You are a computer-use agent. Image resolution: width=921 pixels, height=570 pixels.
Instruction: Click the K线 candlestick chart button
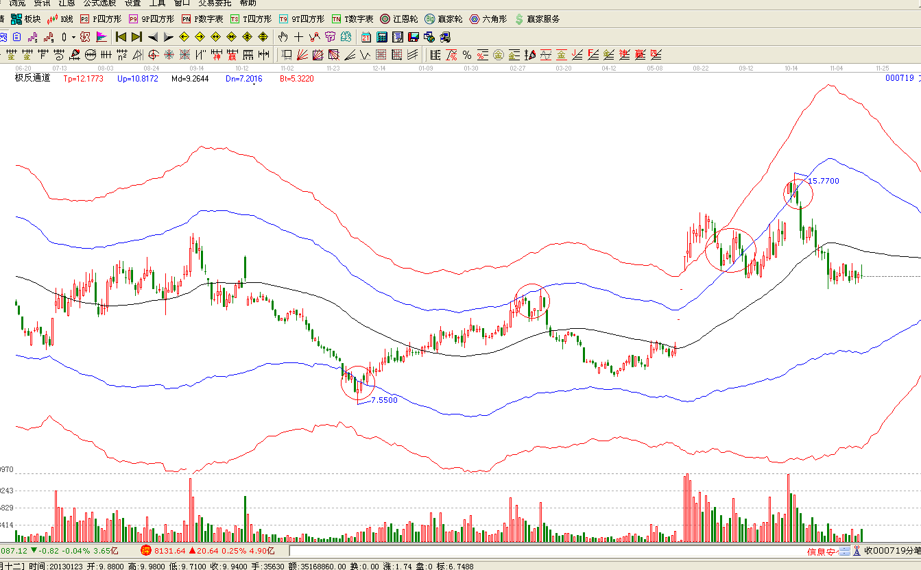coord(60,19)
